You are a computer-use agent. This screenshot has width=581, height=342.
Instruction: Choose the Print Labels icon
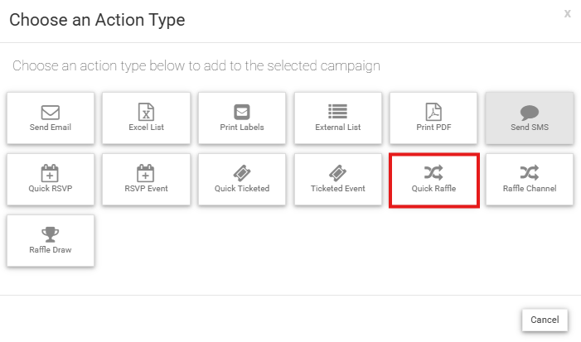pos(242,112)
